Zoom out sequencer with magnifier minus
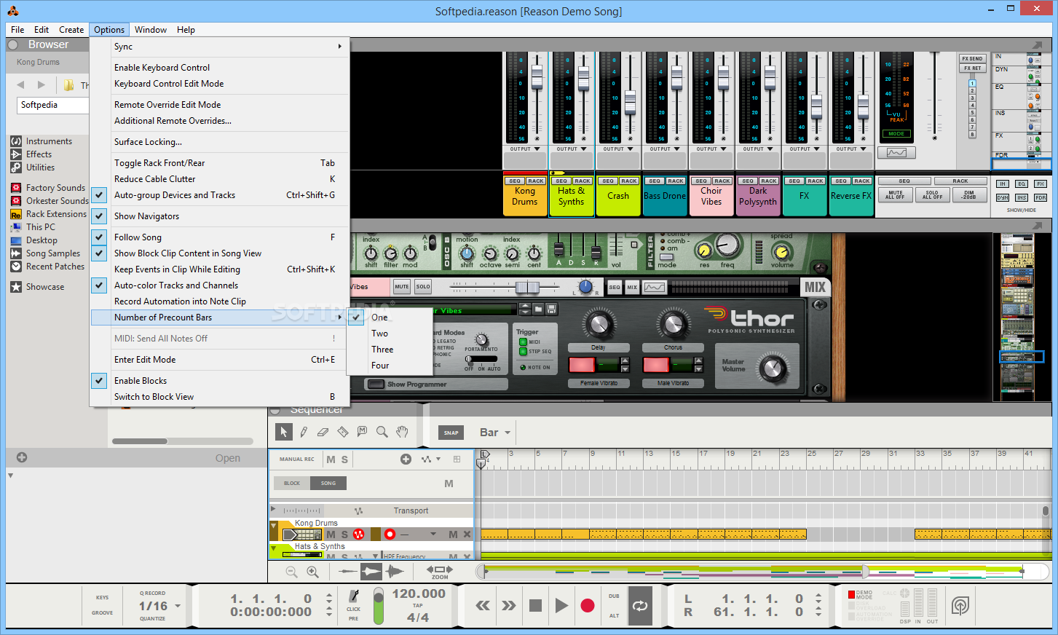Screen dimensions: 1058x635 (292, 572)
